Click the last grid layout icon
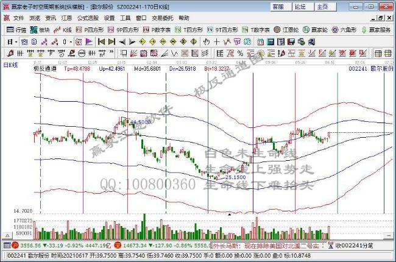Viewport: 396px width, 262px height. click(388, 53)
